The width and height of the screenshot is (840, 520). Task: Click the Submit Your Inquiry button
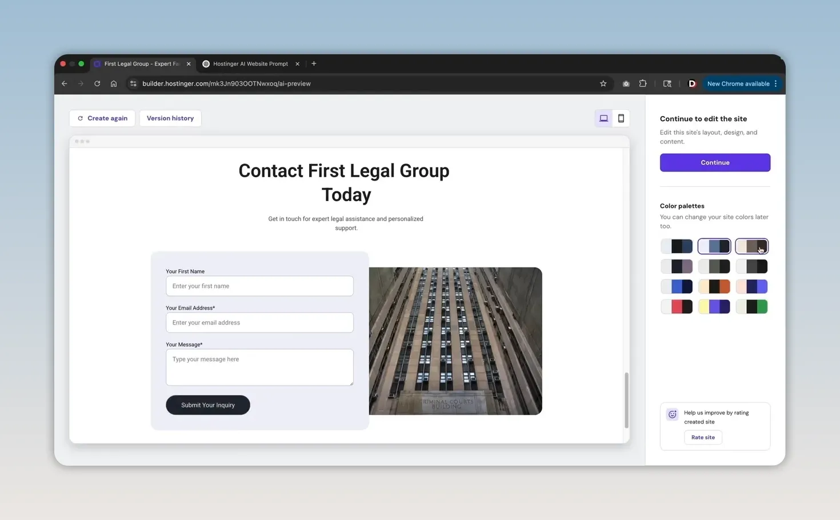pyautogui.click(x=208, y=405)
